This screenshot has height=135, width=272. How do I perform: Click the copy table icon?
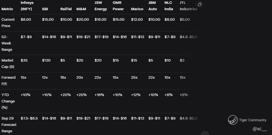click(x=200, y=4)
